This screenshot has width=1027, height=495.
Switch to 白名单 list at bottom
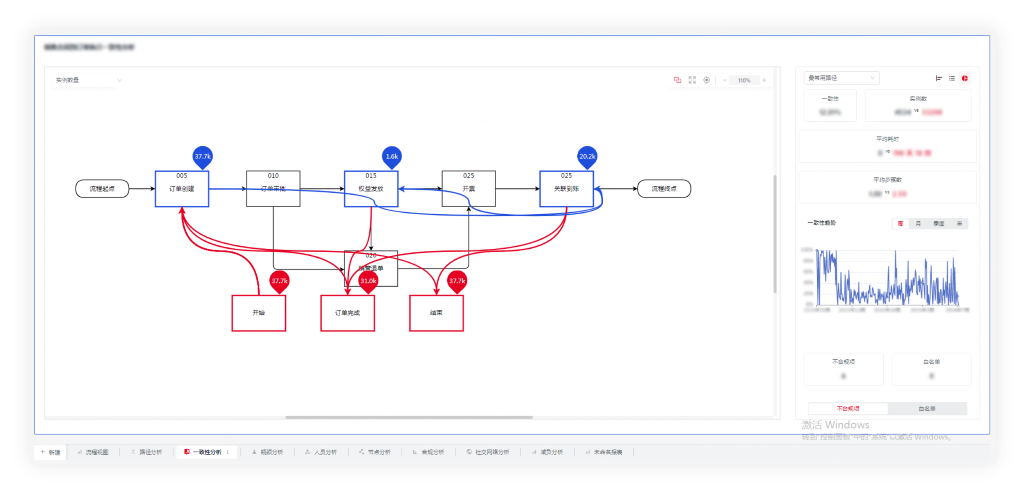click(927, 409)
